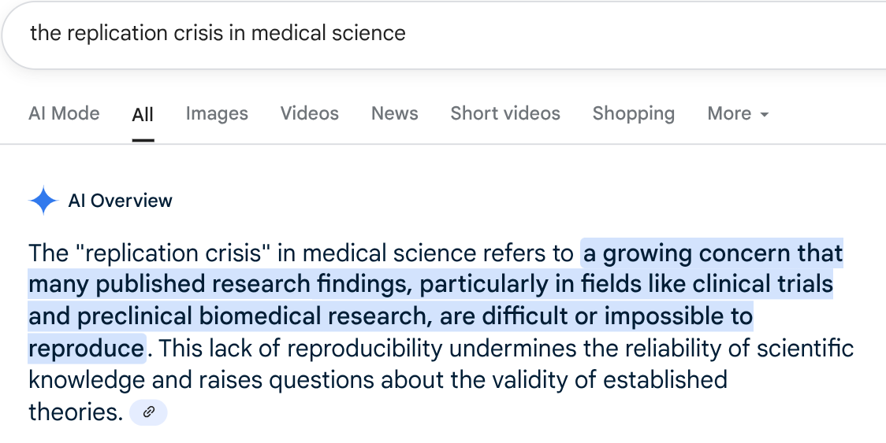Click the highlighted words "clinical trials"

762,284
